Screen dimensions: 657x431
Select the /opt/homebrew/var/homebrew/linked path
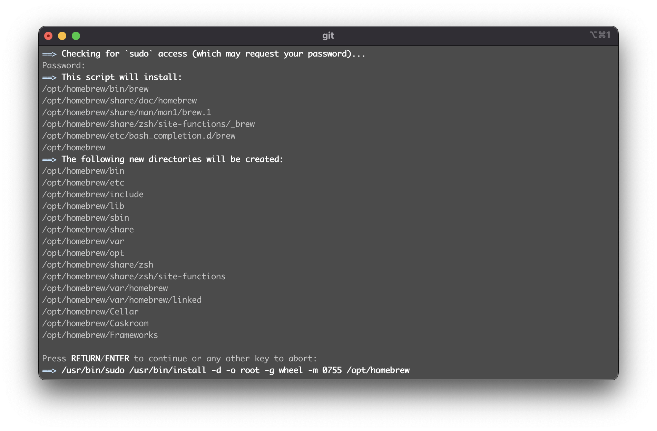[122, 300]
